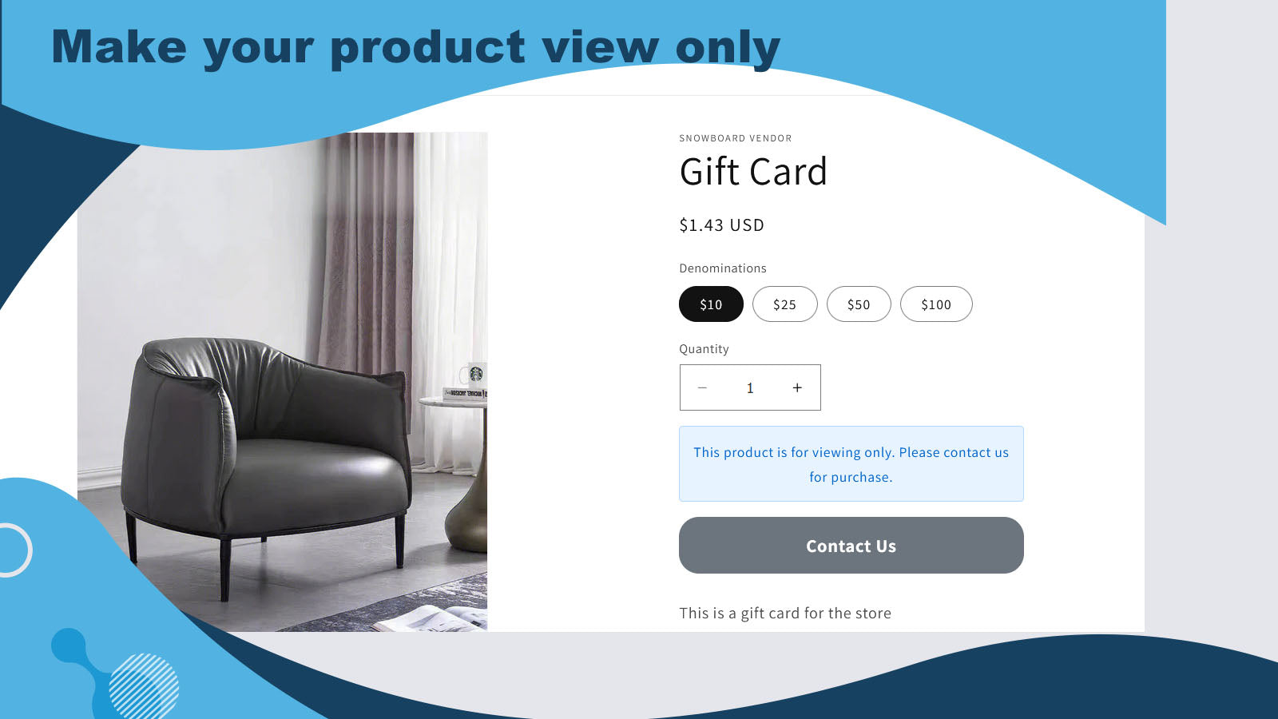Screen dimensions: 1278x719
Task: Click the Quantity label
Action: pyautogui.click(x=704, y=349)
